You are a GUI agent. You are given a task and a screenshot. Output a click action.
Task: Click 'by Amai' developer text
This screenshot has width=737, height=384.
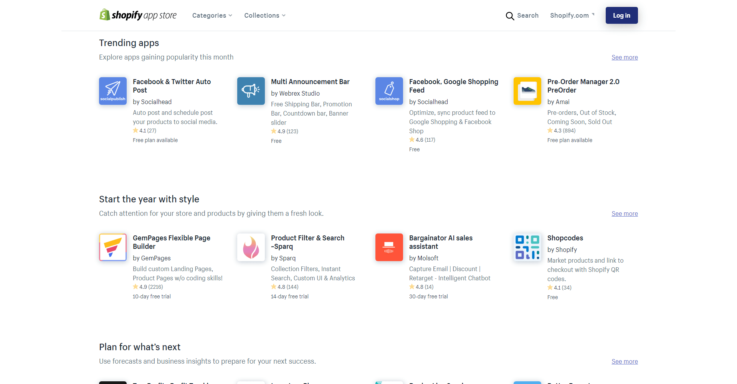coord(559,102)
